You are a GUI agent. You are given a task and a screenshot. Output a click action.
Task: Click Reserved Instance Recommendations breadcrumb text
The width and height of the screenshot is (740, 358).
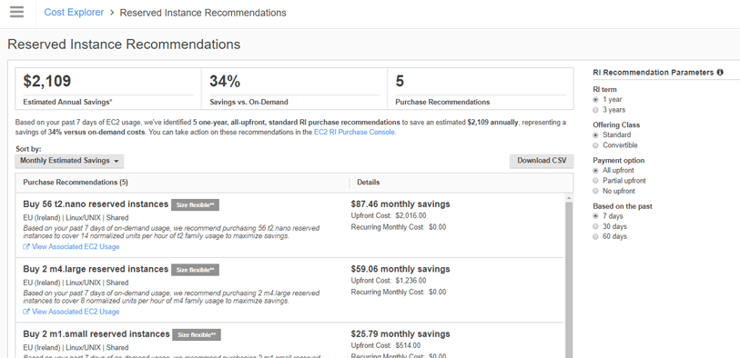(203, 13)
